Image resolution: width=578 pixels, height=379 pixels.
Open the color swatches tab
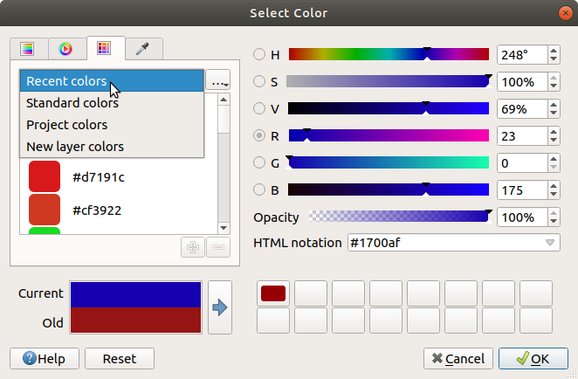point(105,48)
